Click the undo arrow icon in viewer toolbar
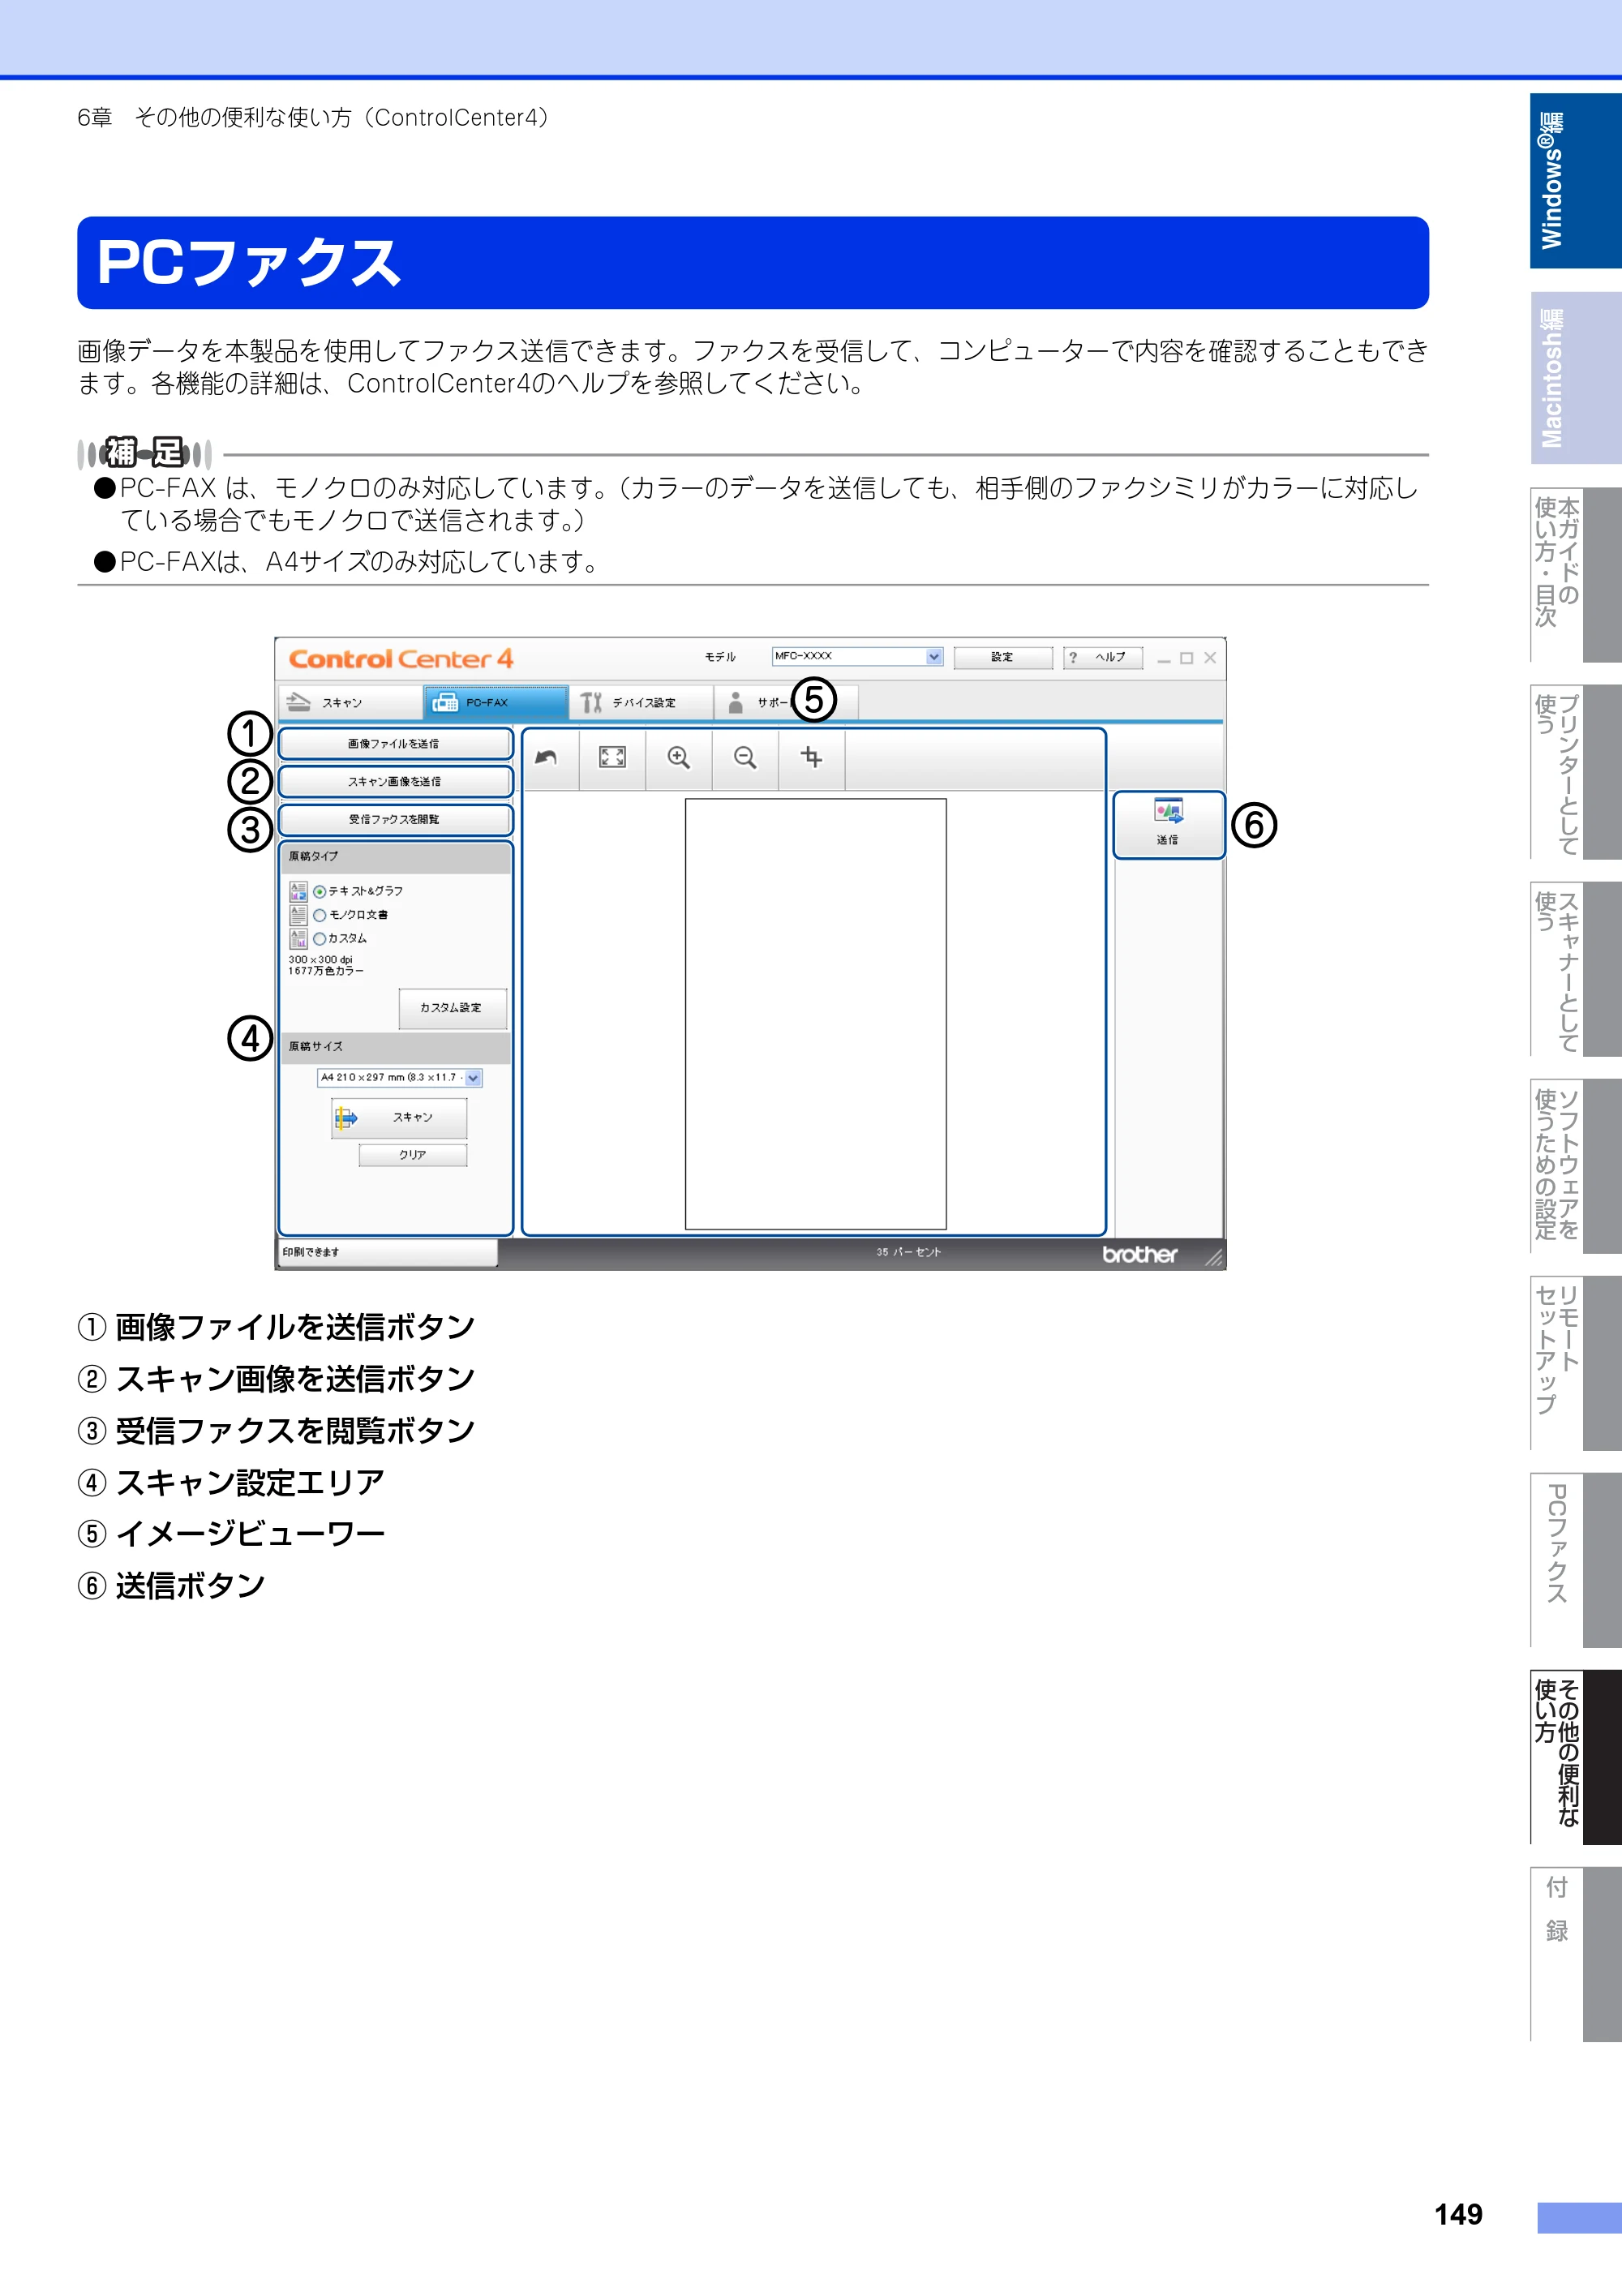 pos(546,758)
